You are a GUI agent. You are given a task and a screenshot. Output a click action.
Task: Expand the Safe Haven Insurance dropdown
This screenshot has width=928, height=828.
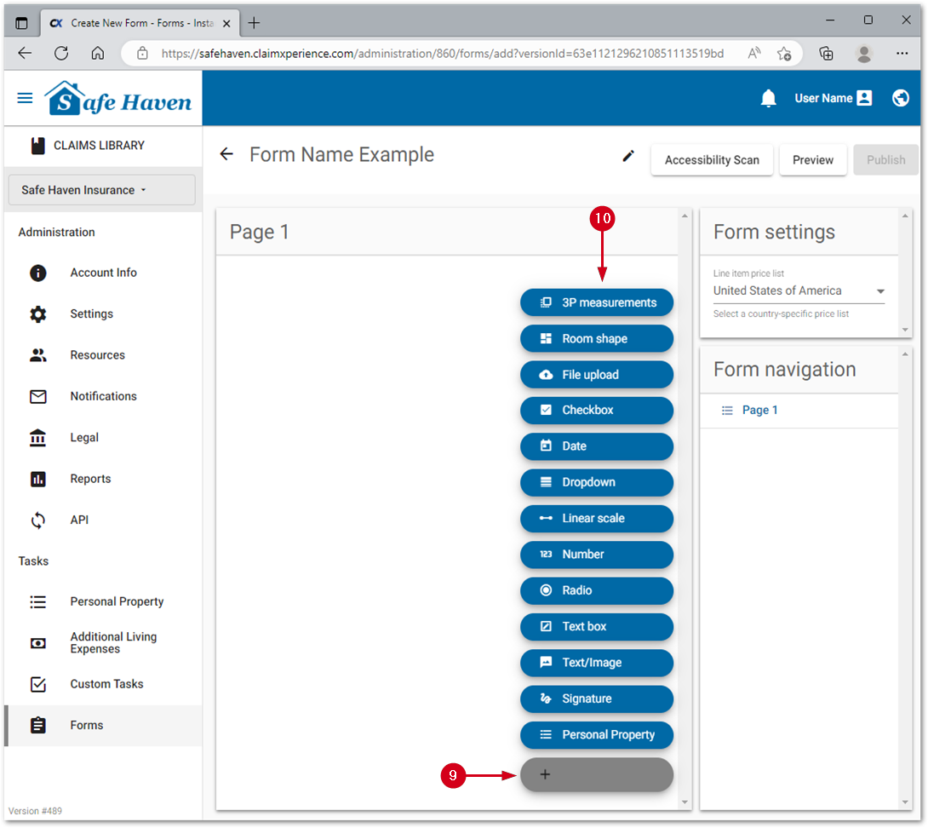101,190
